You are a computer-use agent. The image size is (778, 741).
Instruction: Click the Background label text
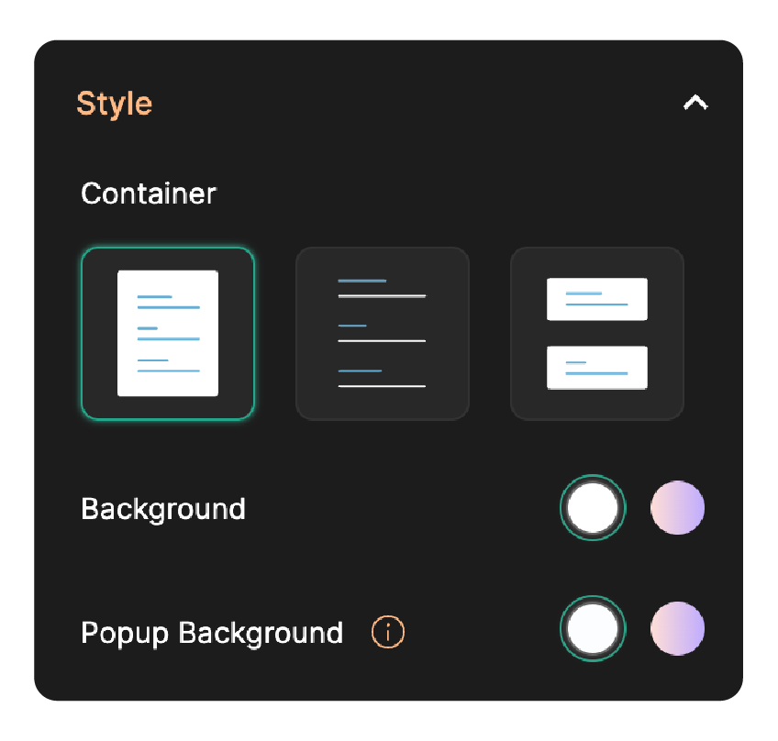click(163, 509)
